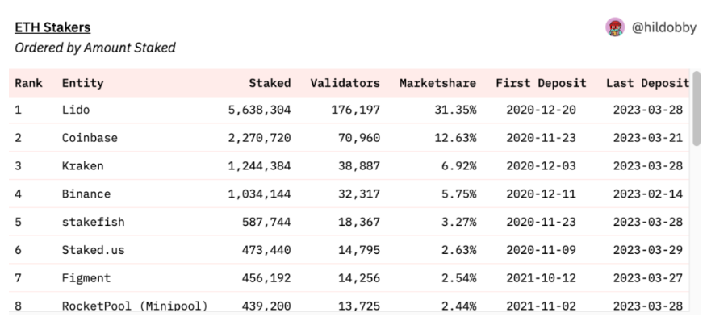
Task: Open the @hildobby profile link
Action: [663, 28]
